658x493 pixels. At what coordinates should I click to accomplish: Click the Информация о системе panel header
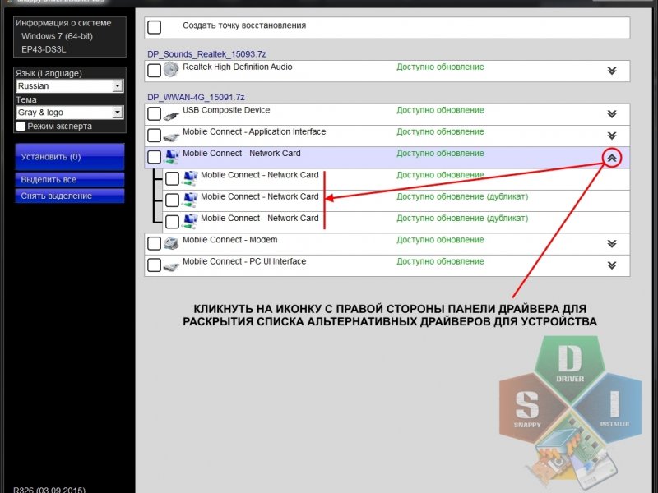63,23
